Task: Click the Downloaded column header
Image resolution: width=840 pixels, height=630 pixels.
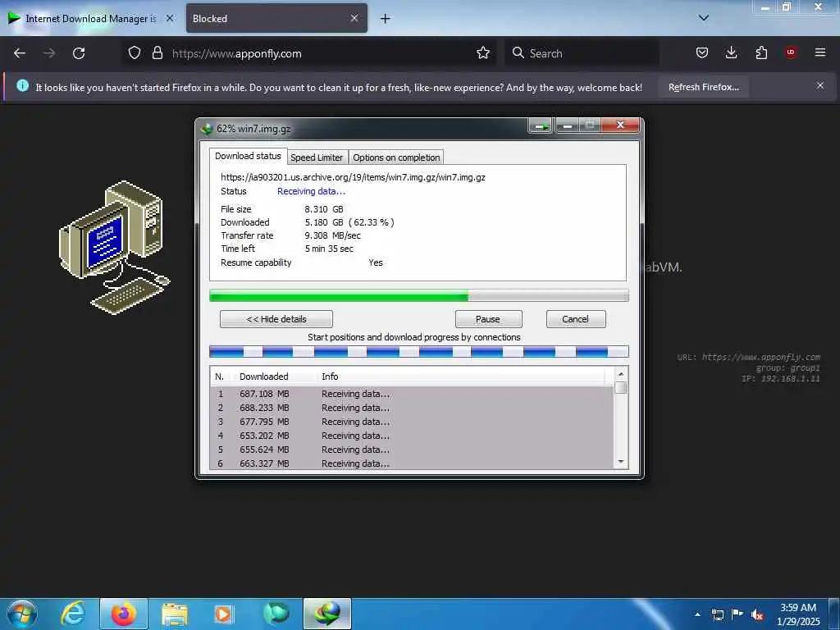Action: click(x=263, y=377)
